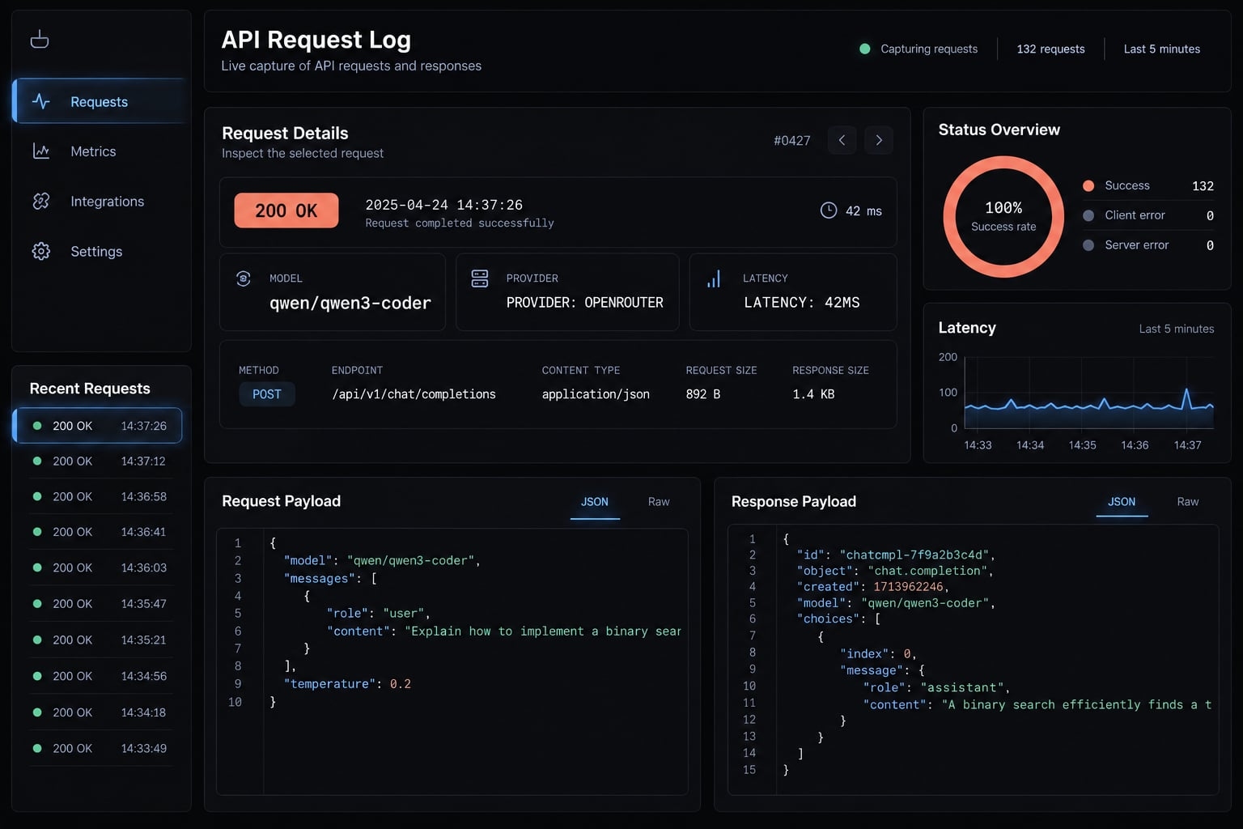The width and height of the screenshot is (1243, 829).
Task: Click the Latency bar chart icon
Action: click(714, 279)
